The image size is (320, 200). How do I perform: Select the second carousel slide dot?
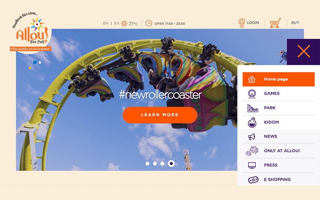tap(155, 164)
